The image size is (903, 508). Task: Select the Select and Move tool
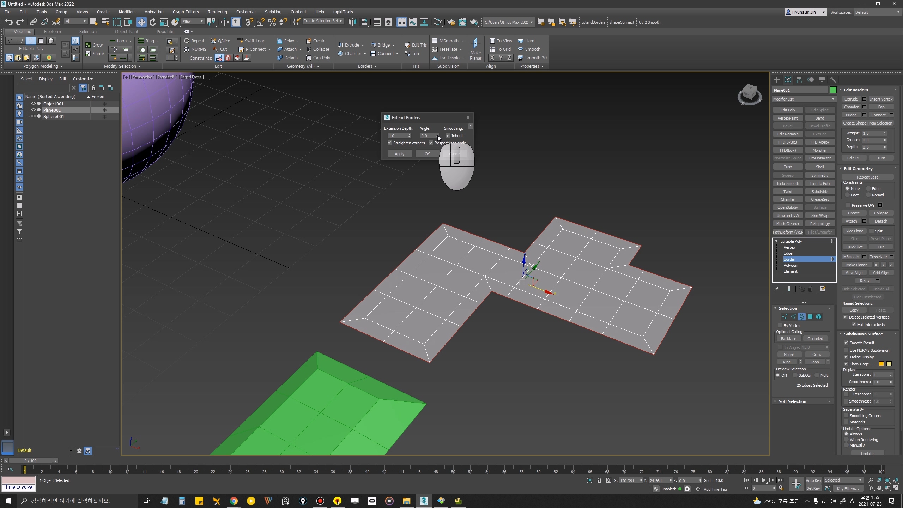pos(141,22)
